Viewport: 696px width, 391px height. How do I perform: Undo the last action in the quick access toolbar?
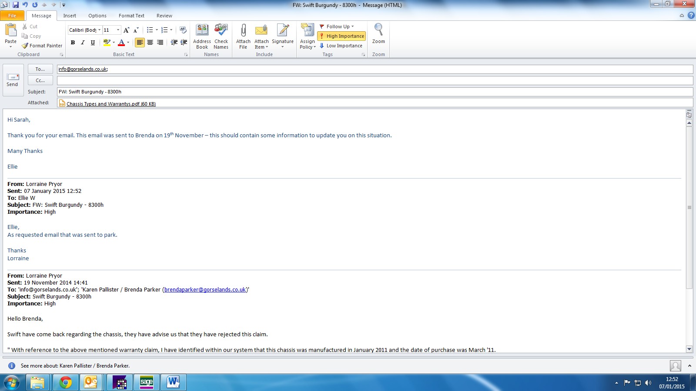pyautogui.click(x=25, y=5)
